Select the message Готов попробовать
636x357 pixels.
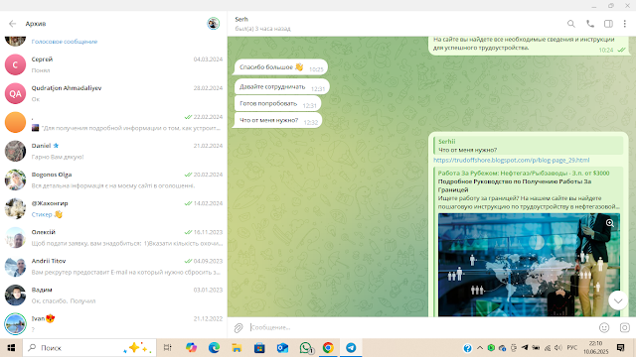coord(277,103)
